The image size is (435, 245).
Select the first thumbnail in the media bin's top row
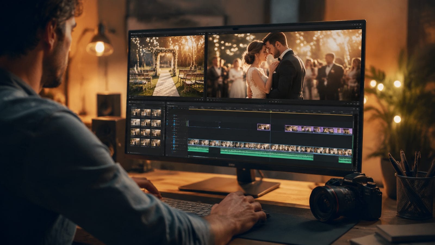(x=136, y=112)
